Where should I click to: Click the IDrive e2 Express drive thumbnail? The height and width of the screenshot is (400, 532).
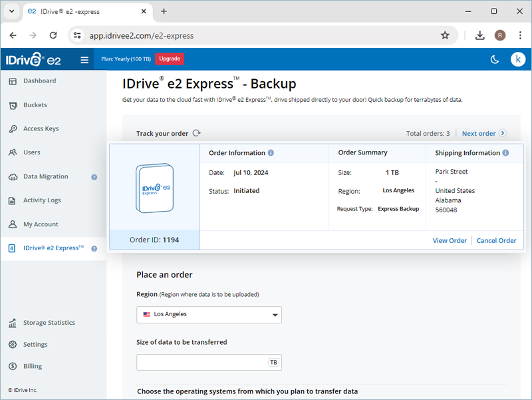[x=155, y=188]
